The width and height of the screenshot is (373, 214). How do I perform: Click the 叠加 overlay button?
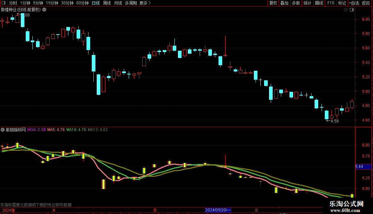pyautogui.click(x=285, y=3)
